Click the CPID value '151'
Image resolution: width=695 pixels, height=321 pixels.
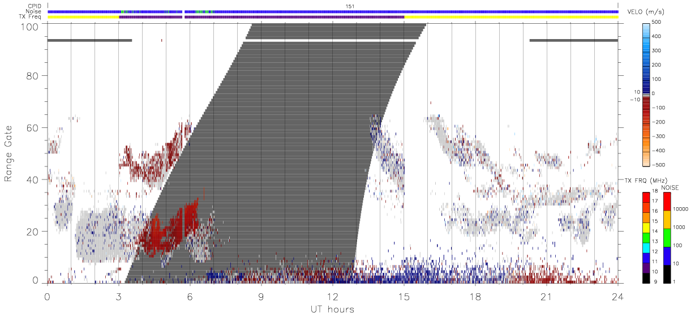coord(350,6)
